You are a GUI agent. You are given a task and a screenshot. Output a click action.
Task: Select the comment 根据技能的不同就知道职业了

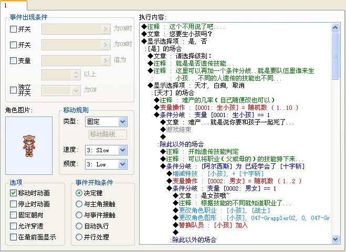point(232,203)
